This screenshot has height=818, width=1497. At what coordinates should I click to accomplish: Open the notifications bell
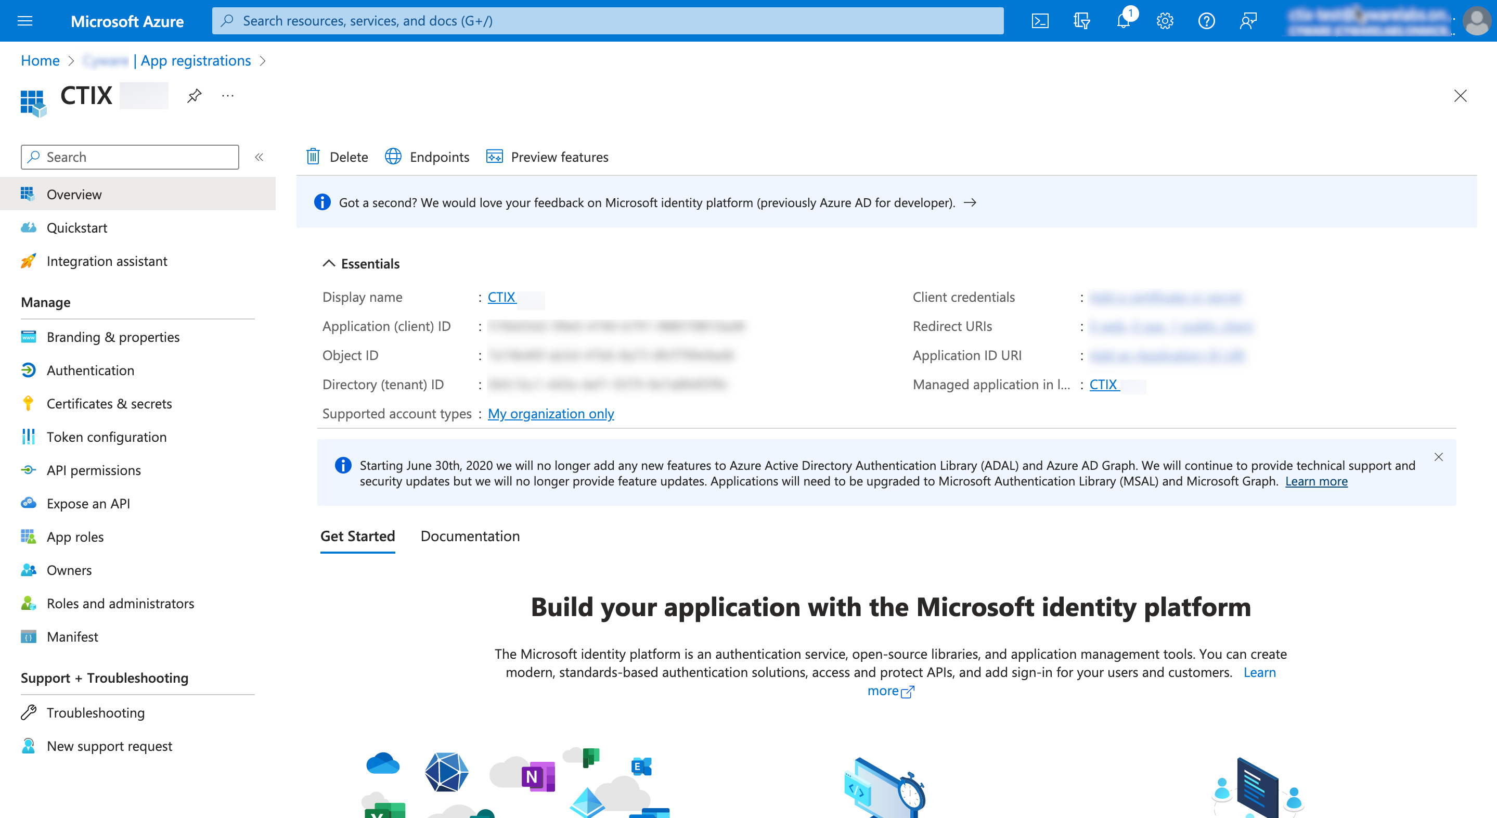[x=1124, y=21]
